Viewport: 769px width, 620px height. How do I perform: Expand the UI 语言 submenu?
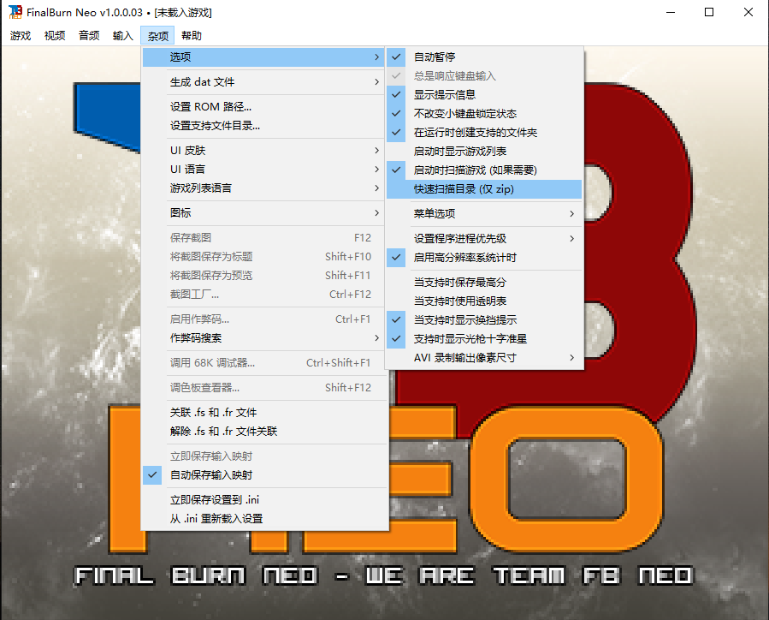point(263,170)
